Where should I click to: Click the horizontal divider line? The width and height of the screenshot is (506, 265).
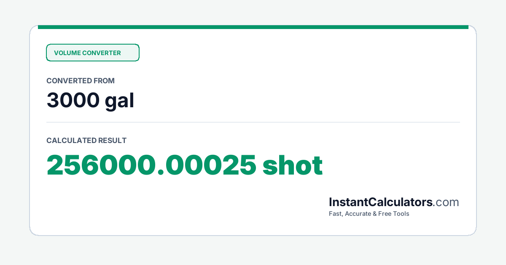click(x=253, y=122)
